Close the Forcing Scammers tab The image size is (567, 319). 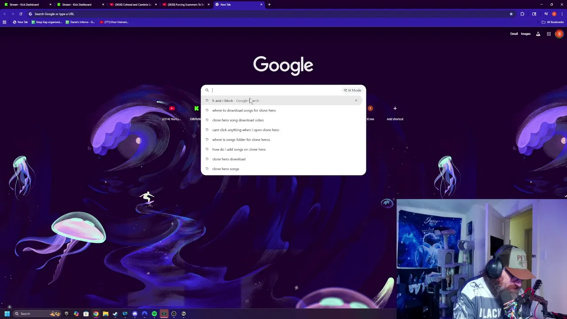point(208,4)
